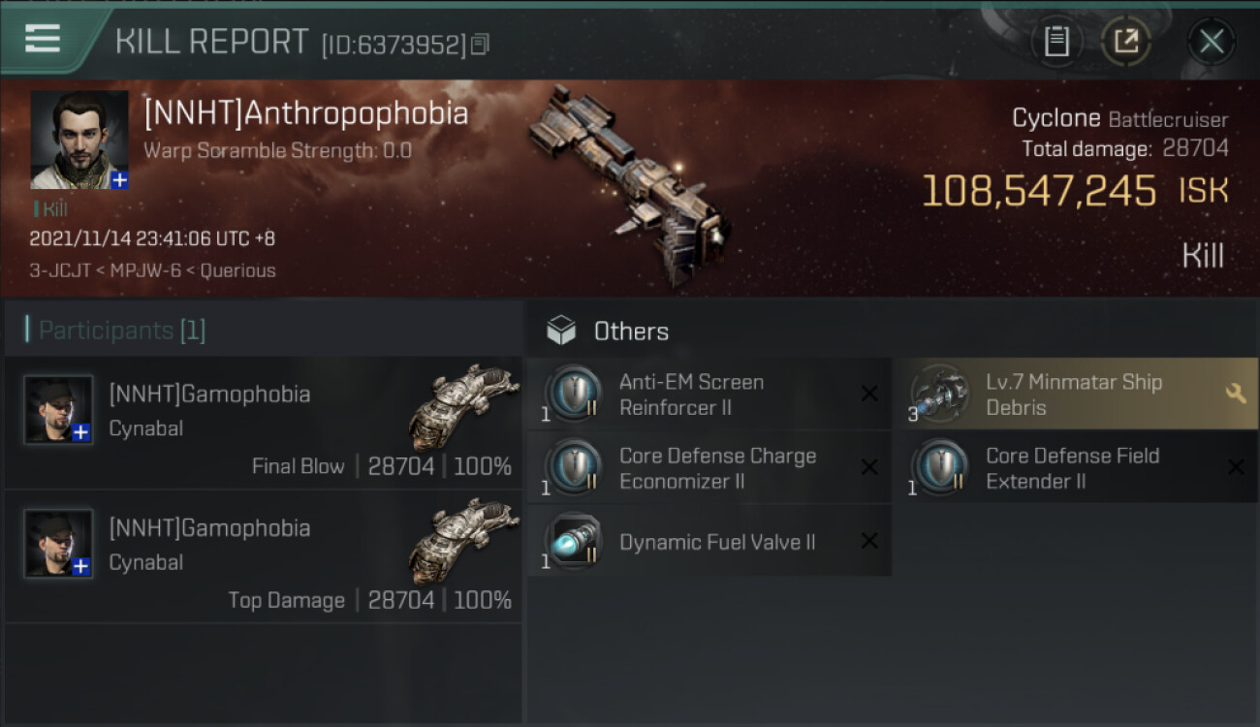Close the kill report window
The height and width of the screenshot is (727, 1260).
1212,41
